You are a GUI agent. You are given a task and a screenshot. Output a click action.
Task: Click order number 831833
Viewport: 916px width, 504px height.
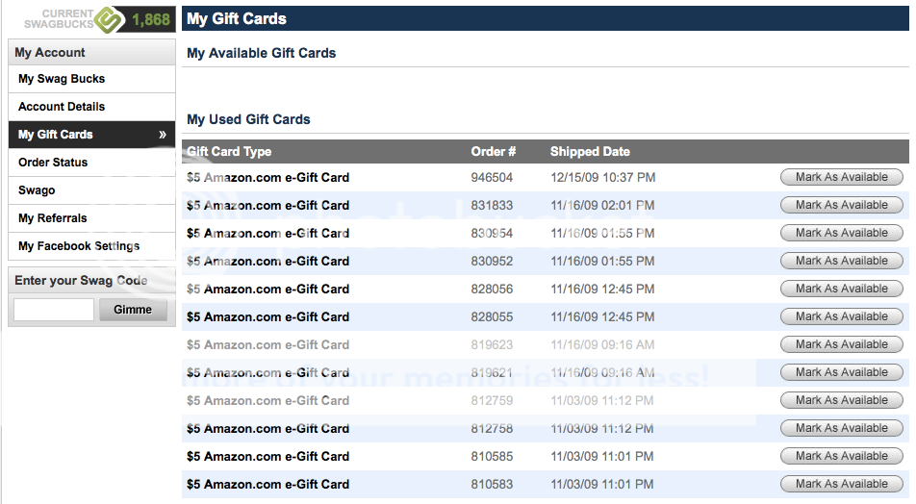[x=492, y=206]
